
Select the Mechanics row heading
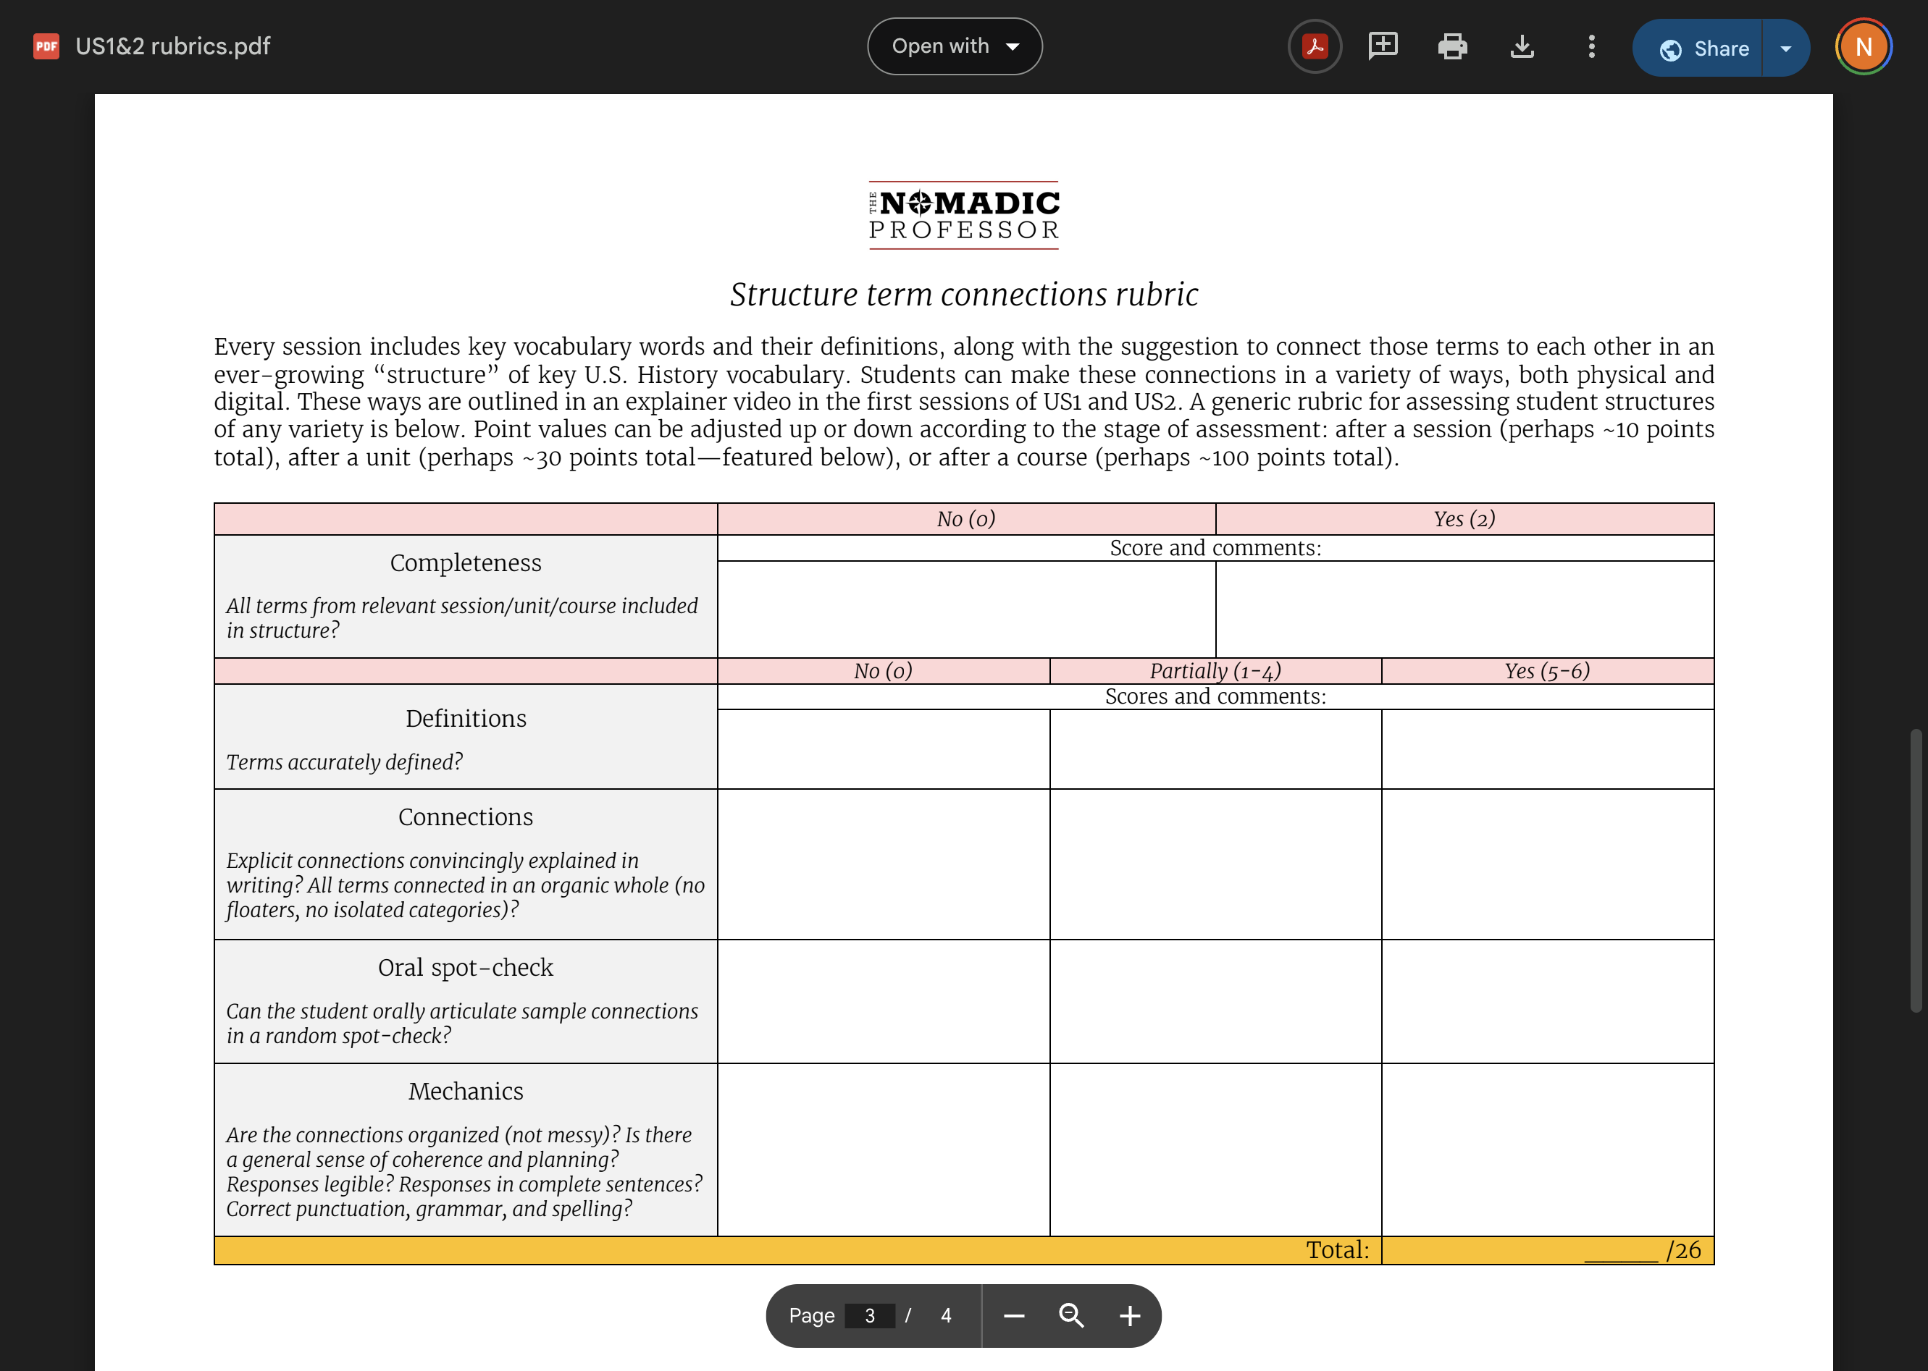[465, 1091]
